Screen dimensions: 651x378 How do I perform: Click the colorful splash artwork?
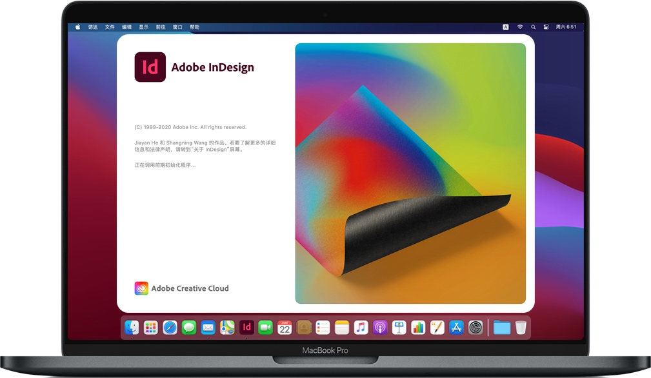pos(410,174)
